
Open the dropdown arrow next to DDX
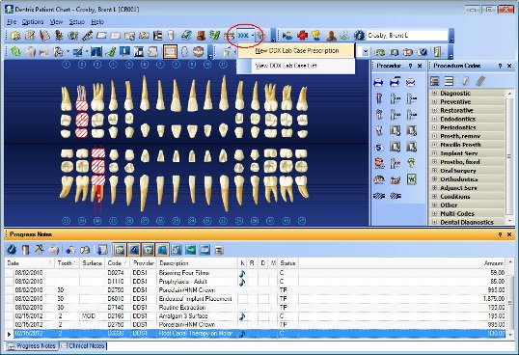tap(253, 36)
